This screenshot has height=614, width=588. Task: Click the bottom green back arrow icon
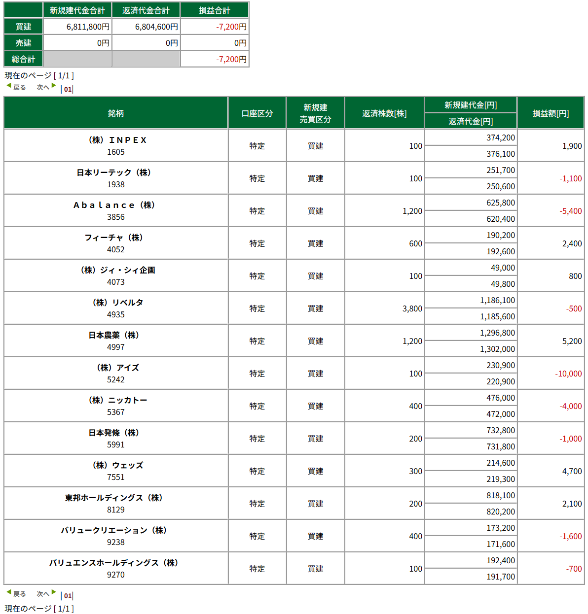click(8, 592)
